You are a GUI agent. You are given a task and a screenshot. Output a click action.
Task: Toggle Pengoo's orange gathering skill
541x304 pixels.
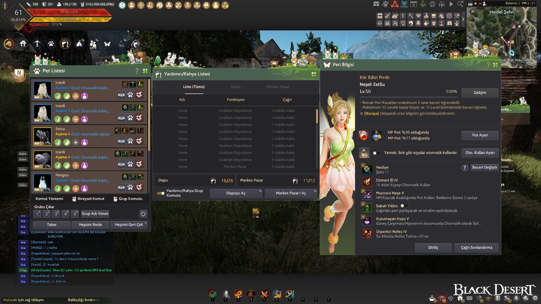coord(76,189)
